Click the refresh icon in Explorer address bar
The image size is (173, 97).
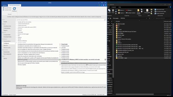149,18
